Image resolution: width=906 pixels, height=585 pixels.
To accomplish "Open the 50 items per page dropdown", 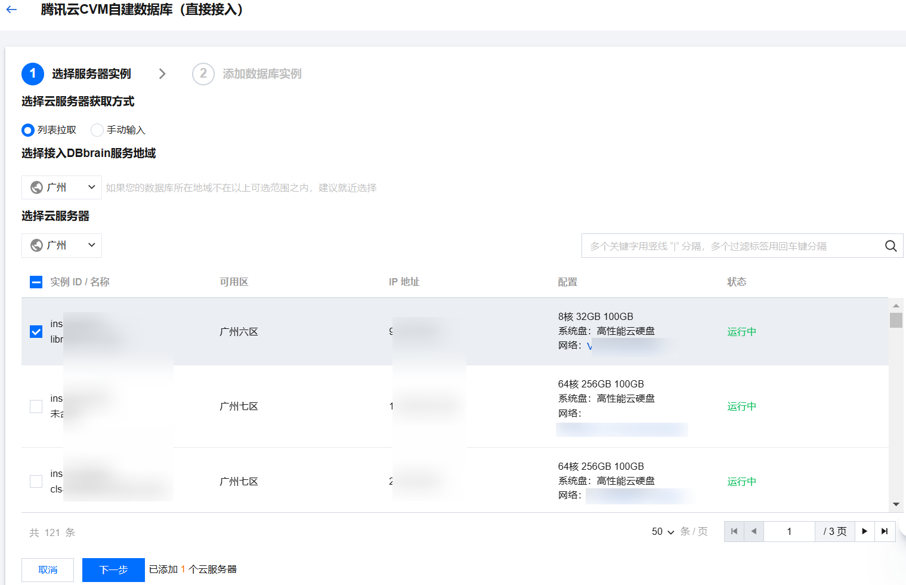I will (663, 532).
